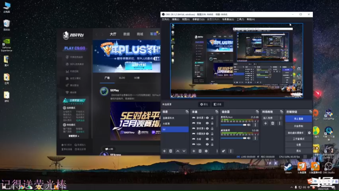The width and height of the screenshot is (339, 191).
Task: Open GeForce Experience desktop icon
Action: (6, 45)
